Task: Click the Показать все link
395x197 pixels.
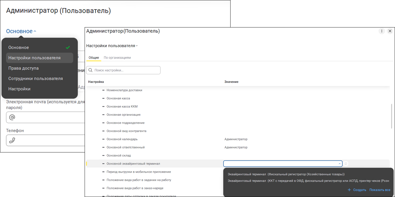Action: click(380, 190)
